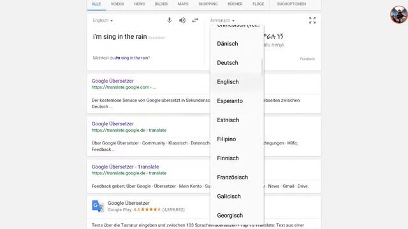Click the 'Feedback geben; Über Google' snippet
Viewport: 408px width, 229px height.
(151, 186)
